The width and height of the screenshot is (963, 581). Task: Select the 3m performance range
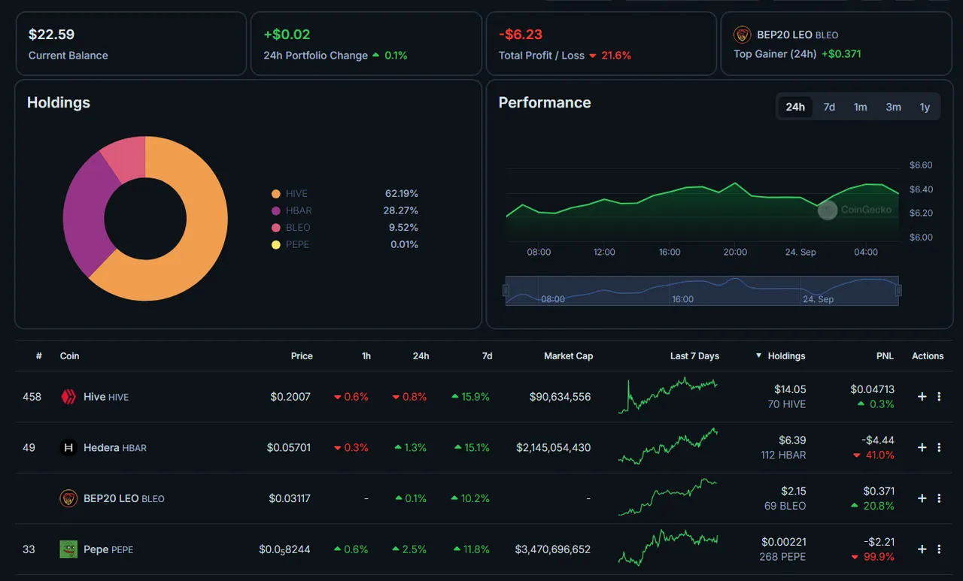[893, 107]
